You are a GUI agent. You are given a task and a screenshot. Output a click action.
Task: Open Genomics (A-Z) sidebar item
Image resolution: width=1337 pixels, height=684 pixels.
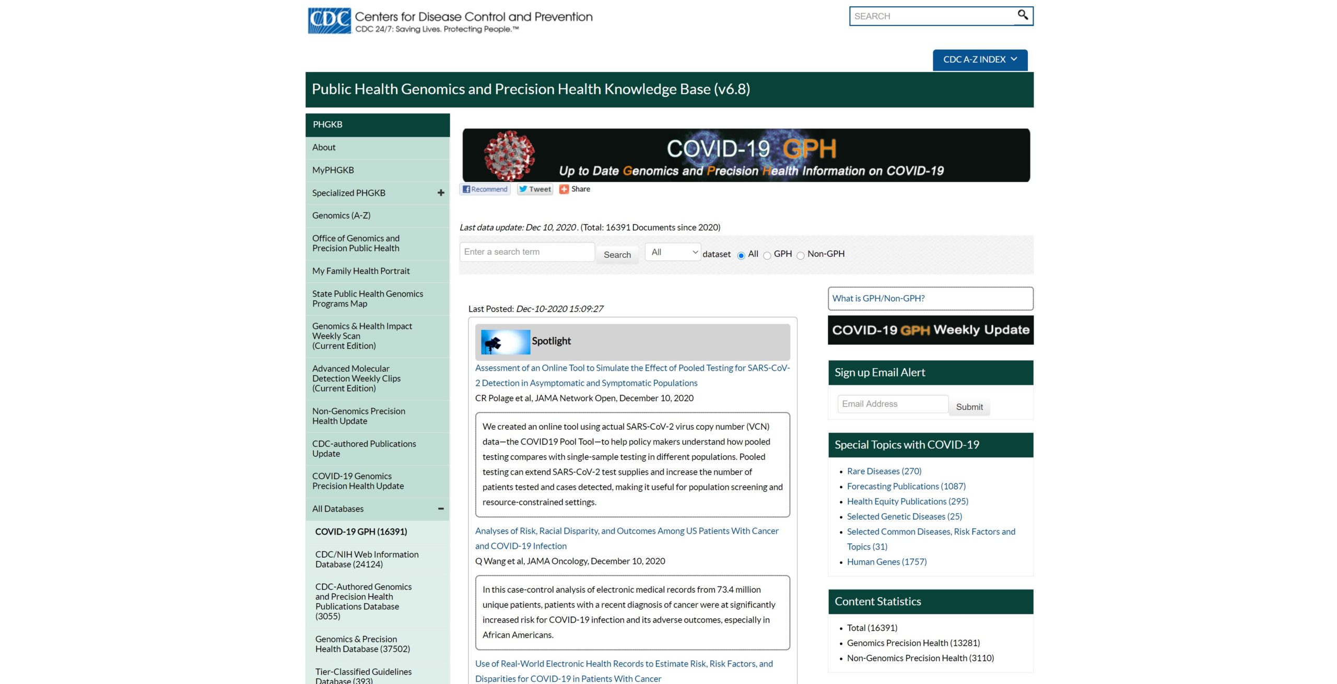click(x=378, y=216)
